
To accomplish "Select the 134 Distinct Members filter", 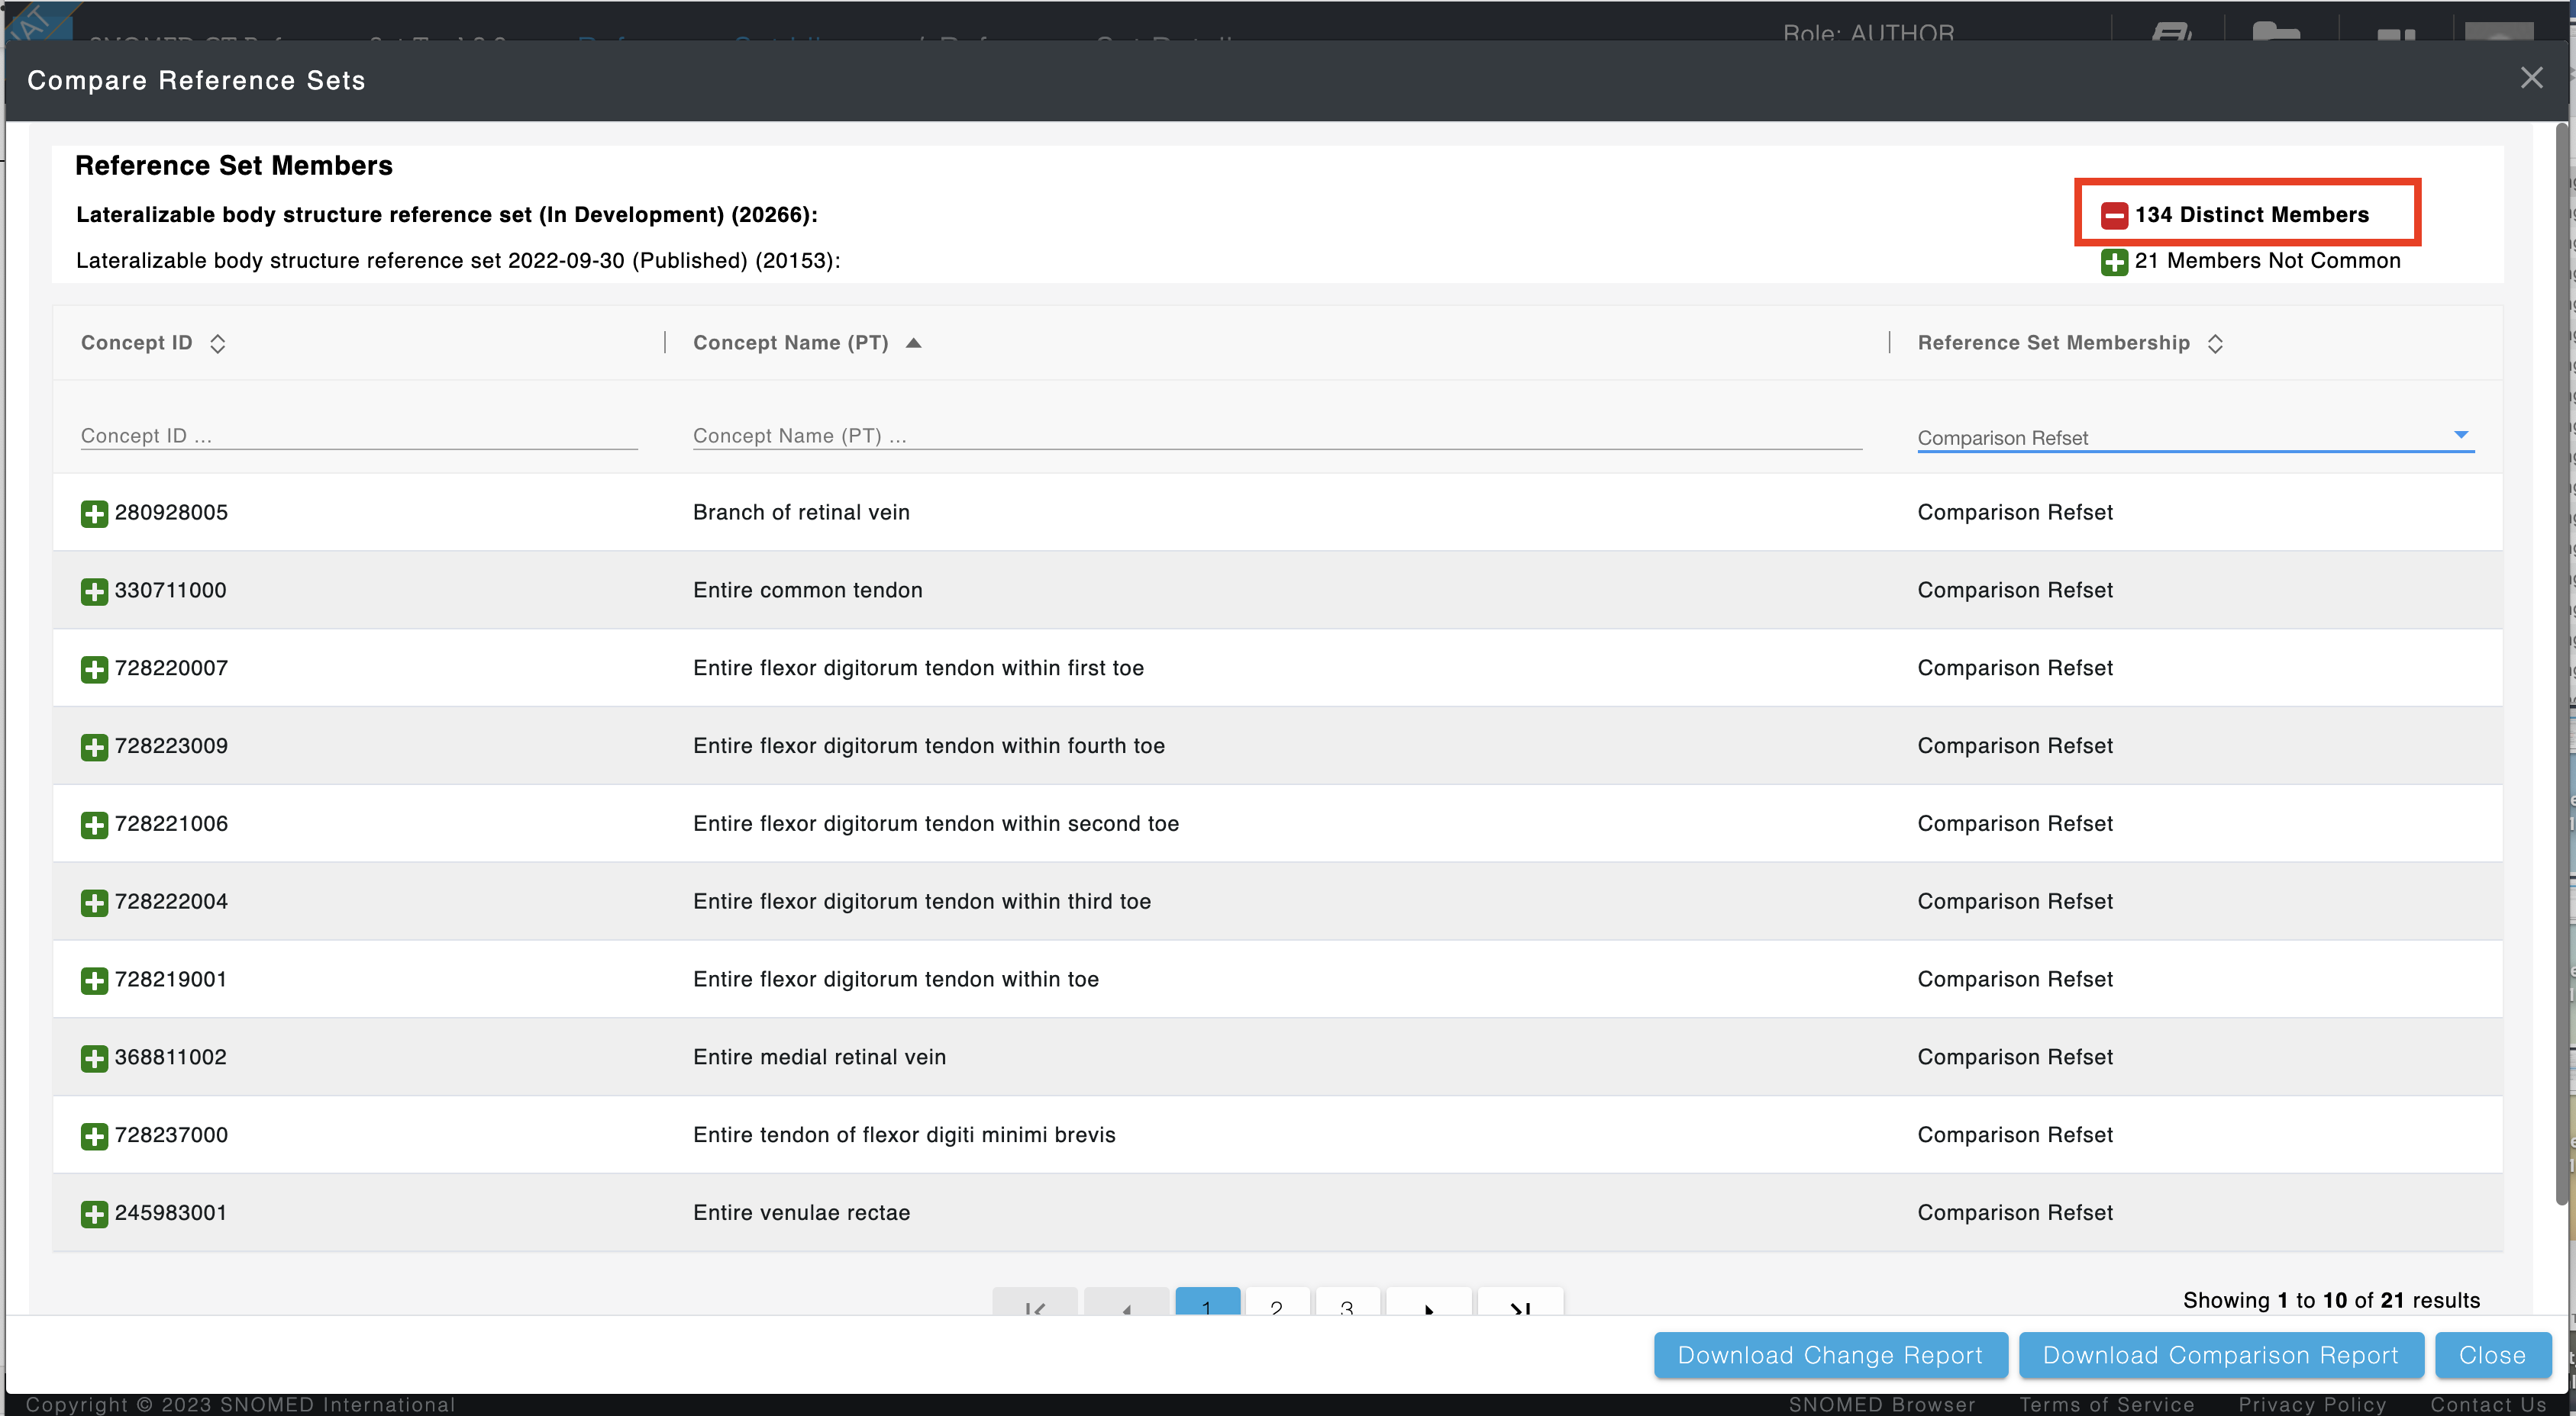I will [x=2251, y=215].
